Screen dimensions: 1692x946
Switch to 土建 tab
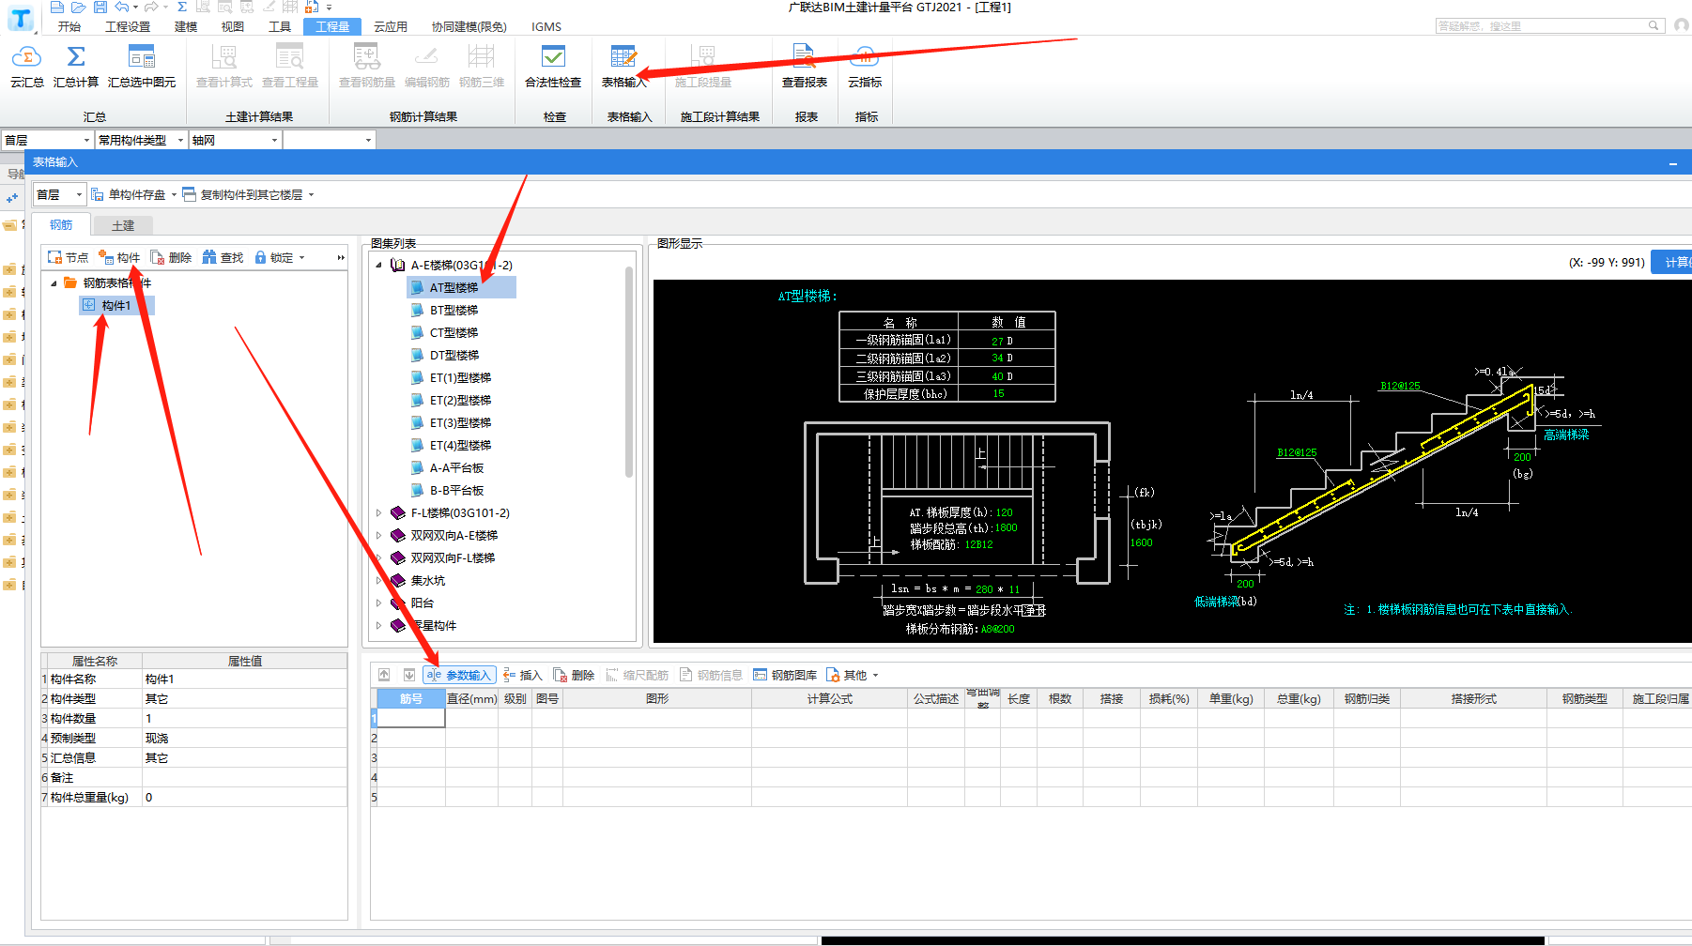pos(123,225)
